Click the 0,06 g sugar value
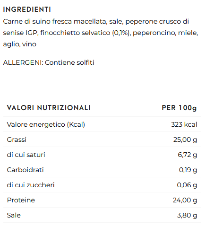This screenshot has width=223, height=235. [x=187, y=185]
